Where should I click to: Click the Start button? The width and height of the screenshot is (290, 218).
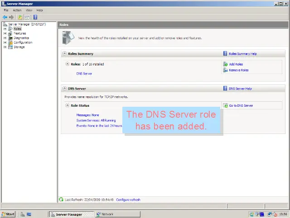pos(8,214)
